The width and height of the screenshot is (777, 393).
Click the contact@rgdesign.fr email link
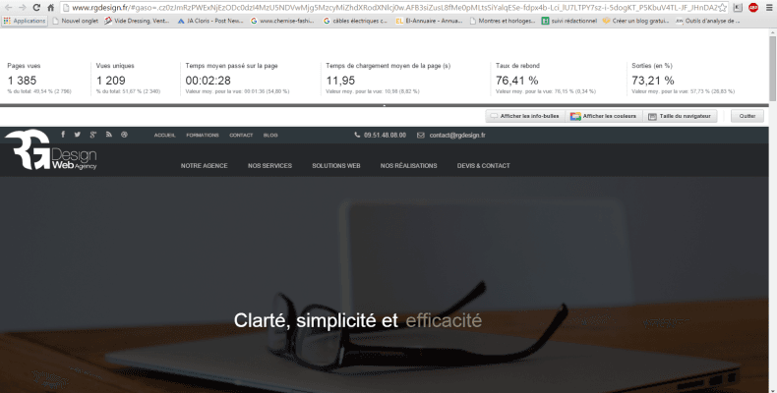pos(457,136)
